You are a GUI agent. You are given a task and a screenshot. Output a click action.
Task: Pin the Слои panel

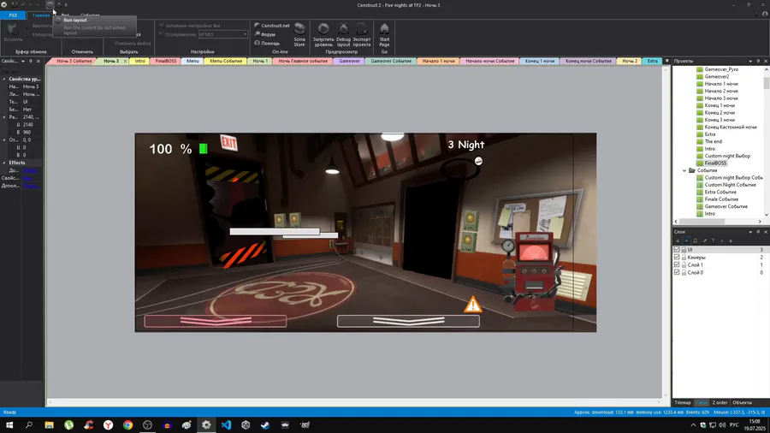[x=758, y=232]
